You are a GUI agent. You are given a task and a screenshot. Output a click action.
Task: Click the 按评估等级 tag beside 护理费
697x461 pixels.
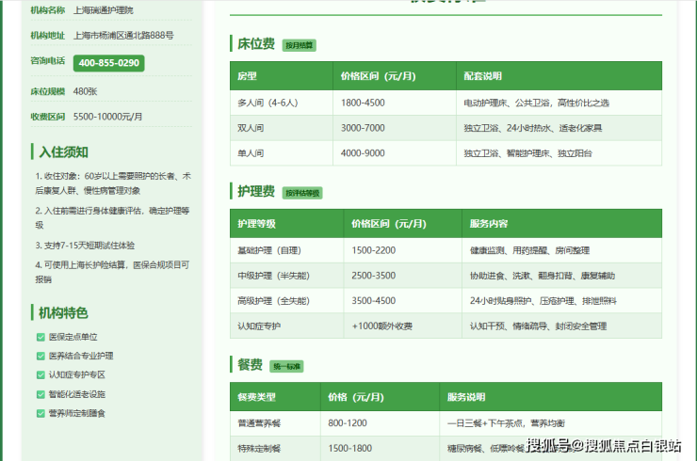click(x=302, y=193)
